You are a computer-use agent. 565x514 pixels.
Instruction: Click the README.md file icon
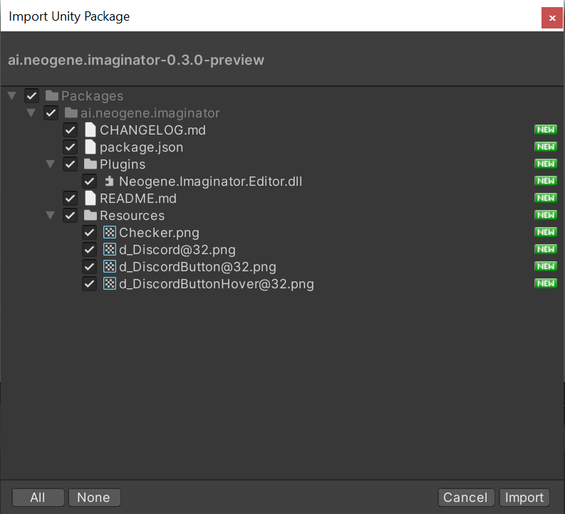coord(90,199)
